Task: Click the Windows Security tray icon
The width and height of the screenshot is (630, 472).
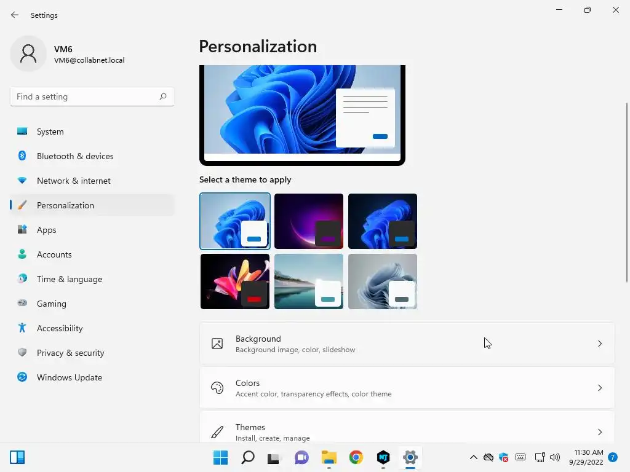Action: pos(503,457)
